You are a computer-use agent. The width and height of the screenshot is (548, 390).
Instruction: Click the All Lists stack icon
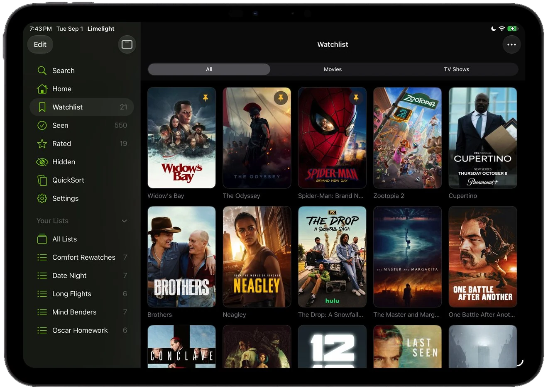42,239
